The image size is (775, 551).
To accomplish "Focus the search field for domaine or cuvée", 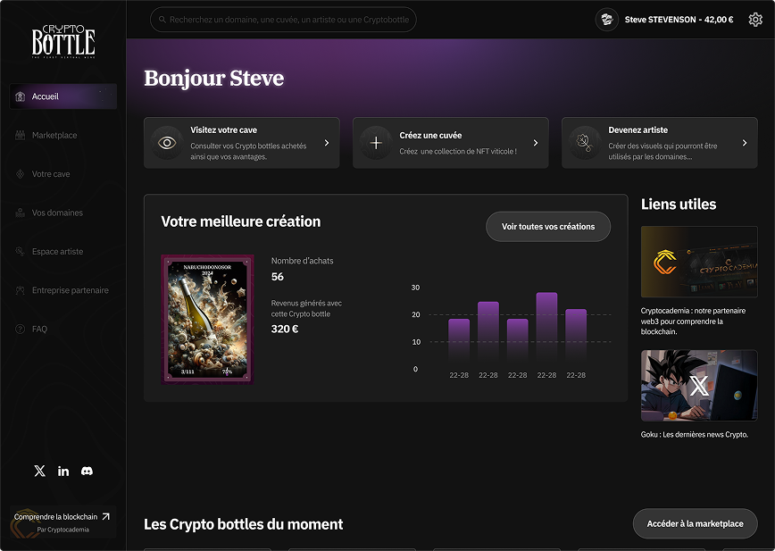I will 283,20.
